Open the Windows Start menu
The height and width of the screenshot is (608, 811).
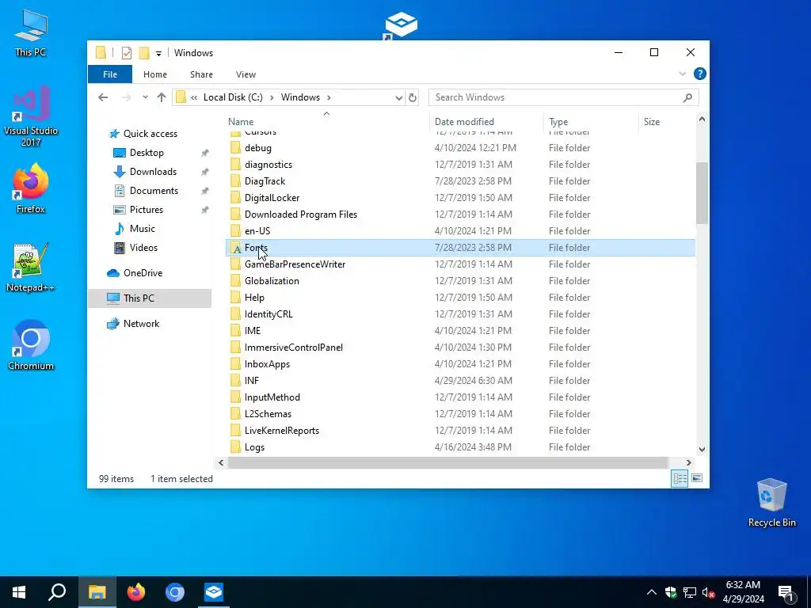pyautogui.click(x=19, y=592)
